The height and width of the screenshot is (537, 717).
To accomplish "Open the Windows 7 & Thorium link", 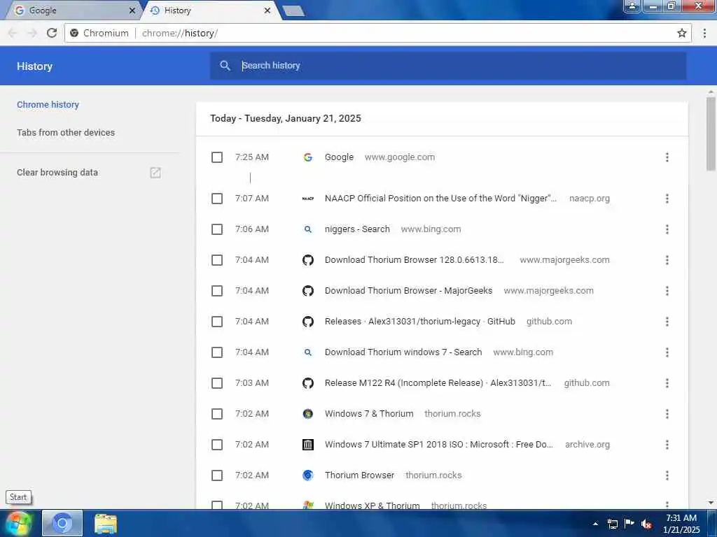I will (369, 414).
